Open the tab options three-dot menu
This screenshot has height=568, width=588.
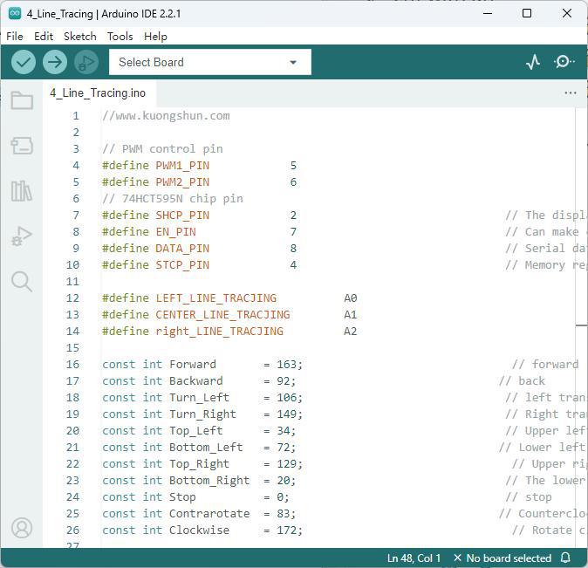[571, 92]
